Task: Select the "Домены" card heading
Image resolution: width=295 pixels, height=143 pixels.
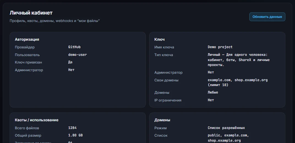Action: click(162, 120)
